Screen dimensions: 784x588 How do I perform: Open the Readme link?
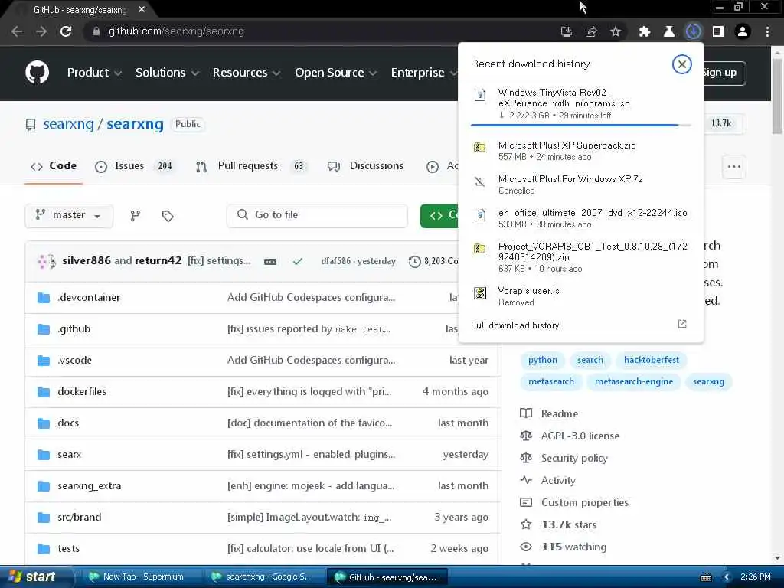[x=560, y=413]
